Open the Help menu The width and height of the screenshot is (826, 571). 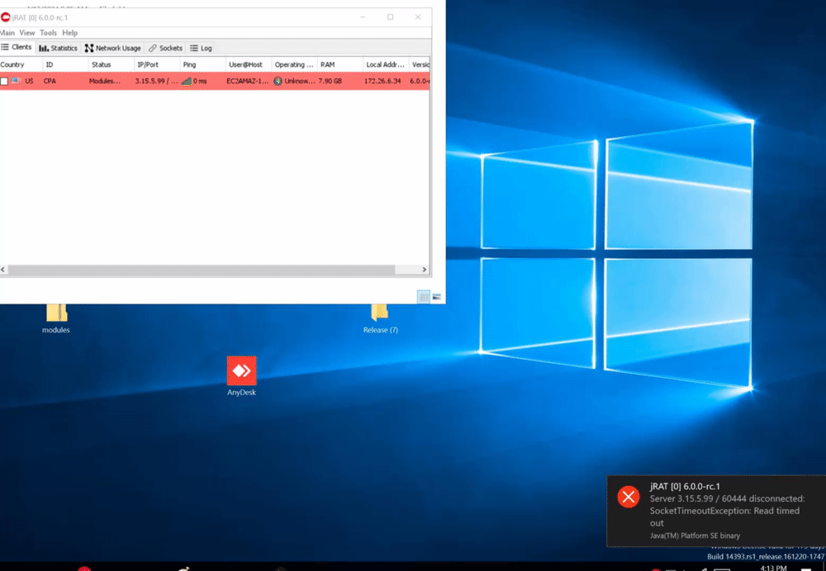(x=69, y=33)
